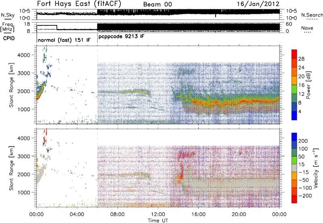Click the "N.Search" legend label
The width and height of the screenshot is (323, 223).
click(x=312, y=15)
